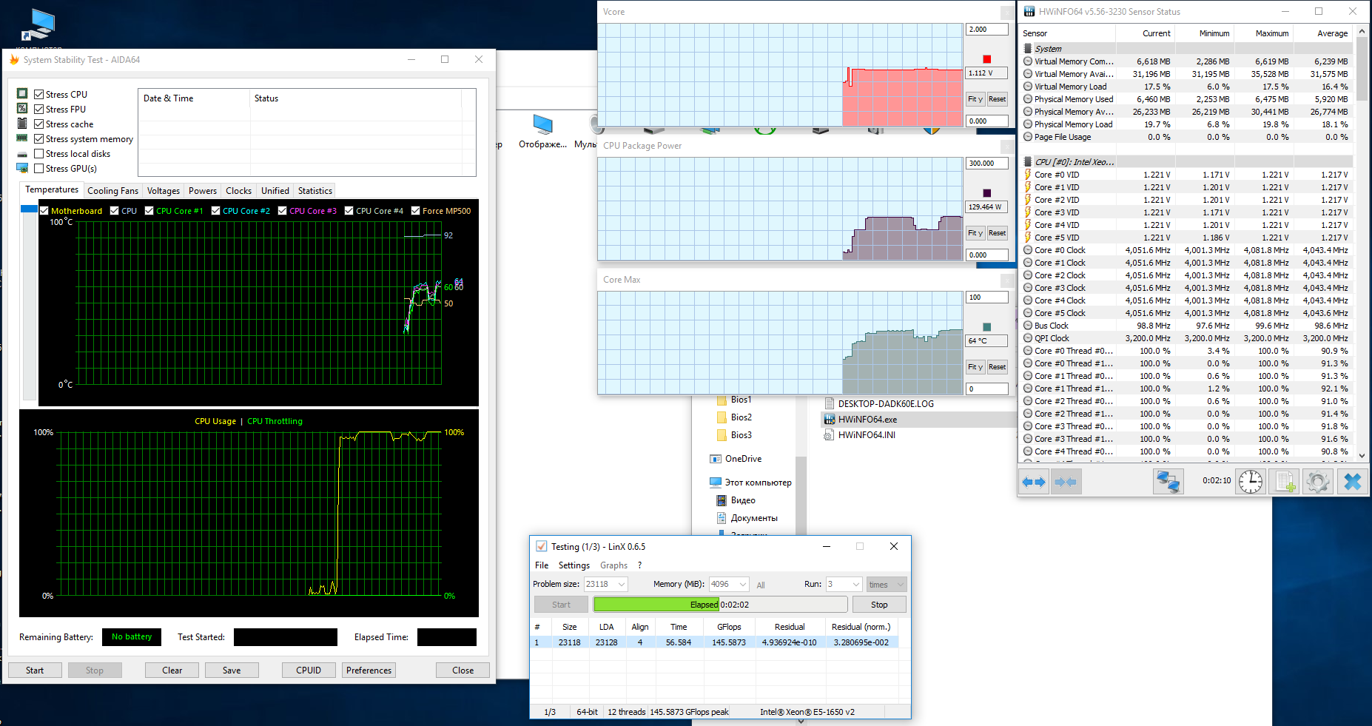The height and width of the screenshot is (726, 1372).
Task: Uncheck the Stress CPU checkbox
Action: [x=39, y=95]
